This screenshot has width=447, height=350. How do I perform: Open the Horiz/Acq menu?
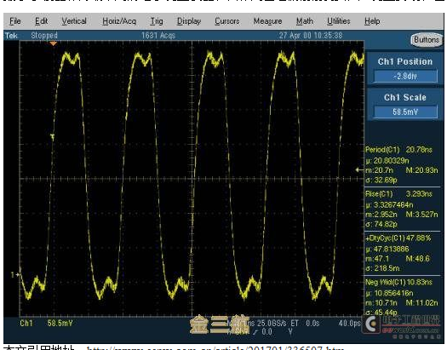tap(119, 21)
